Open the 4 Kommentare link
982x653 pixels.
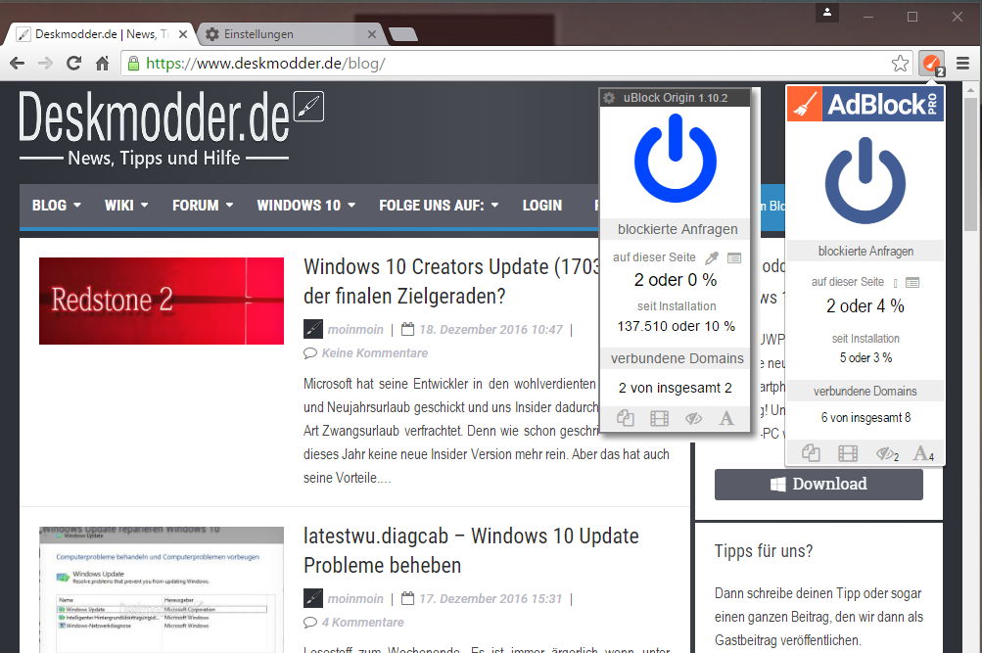tap(362, 623)
